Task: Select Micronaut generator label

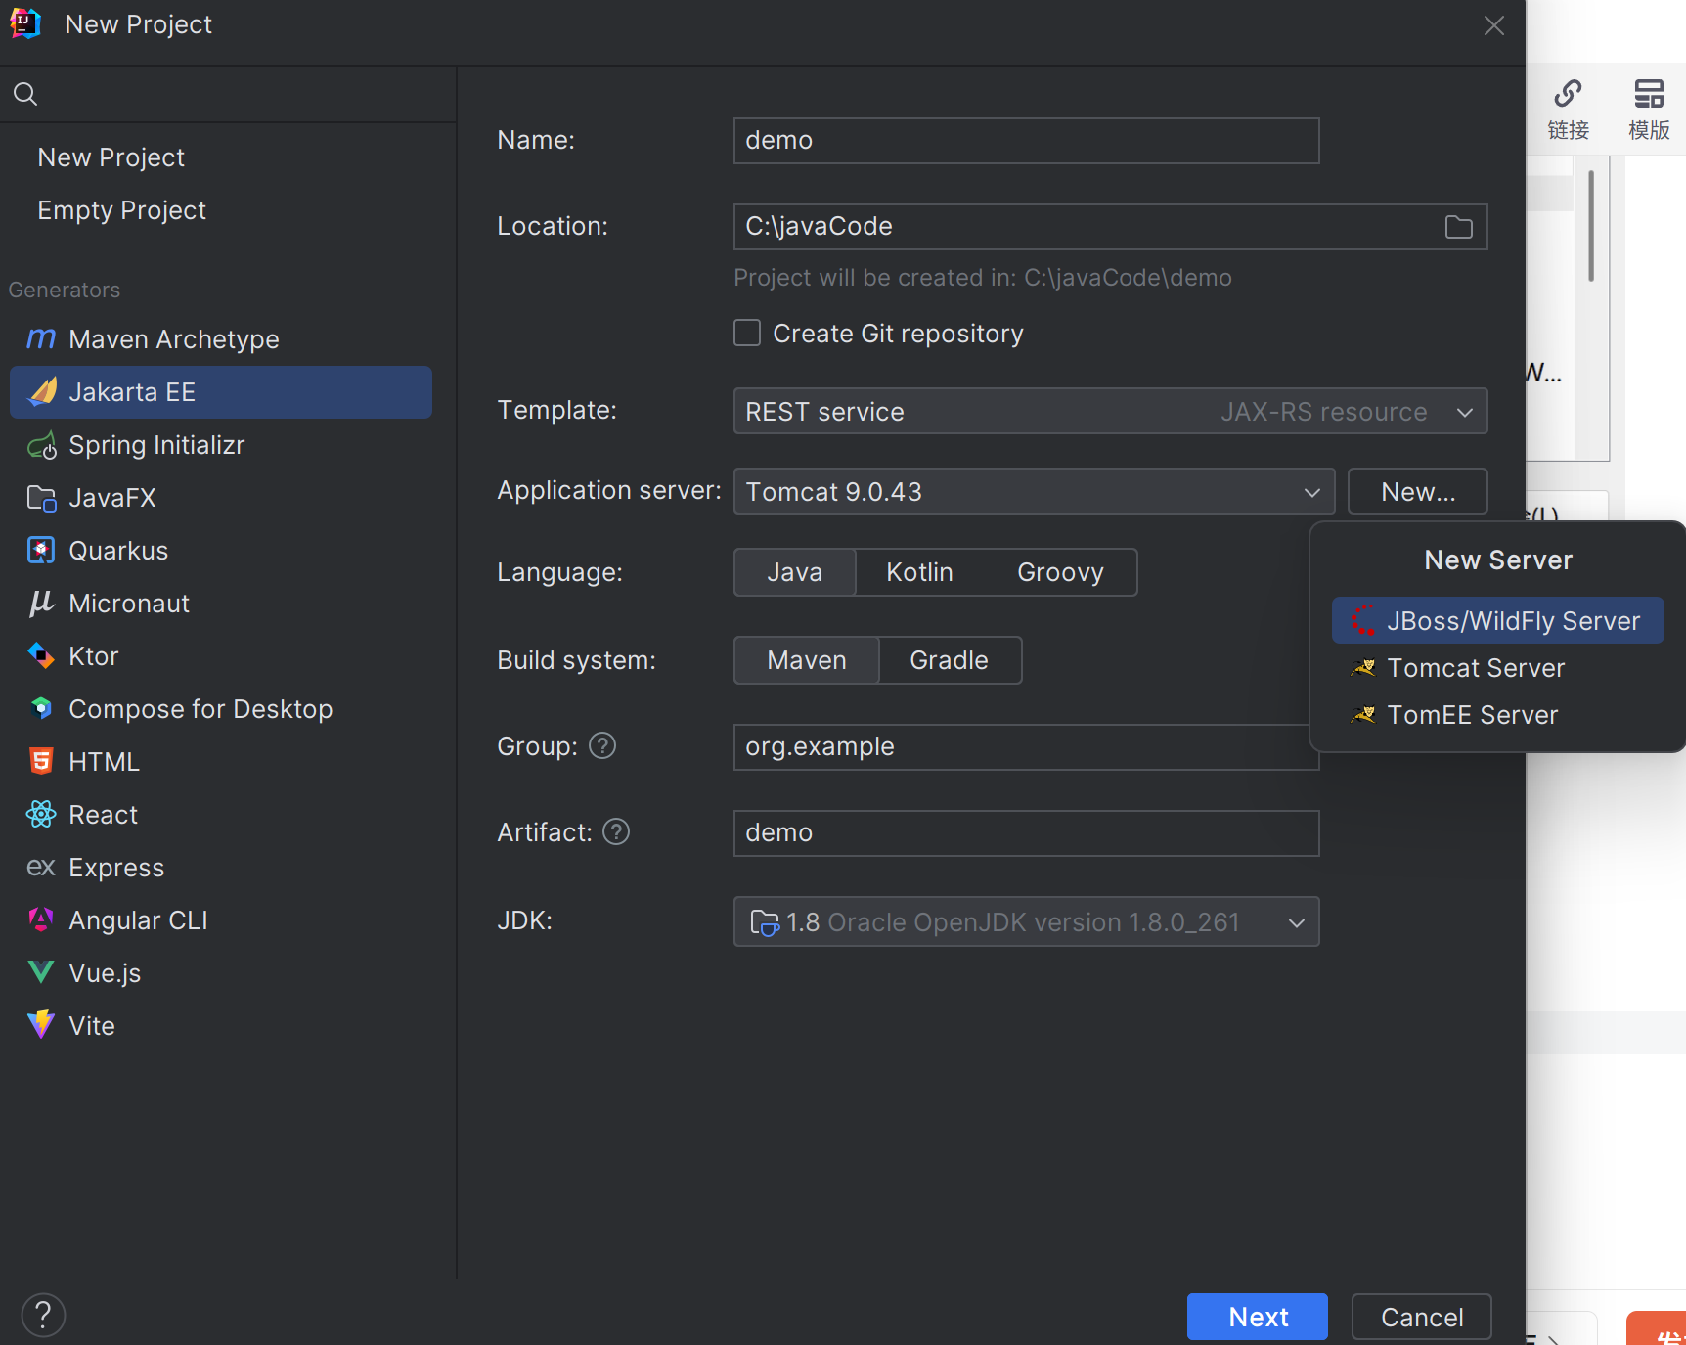Action: coord(129,604)
